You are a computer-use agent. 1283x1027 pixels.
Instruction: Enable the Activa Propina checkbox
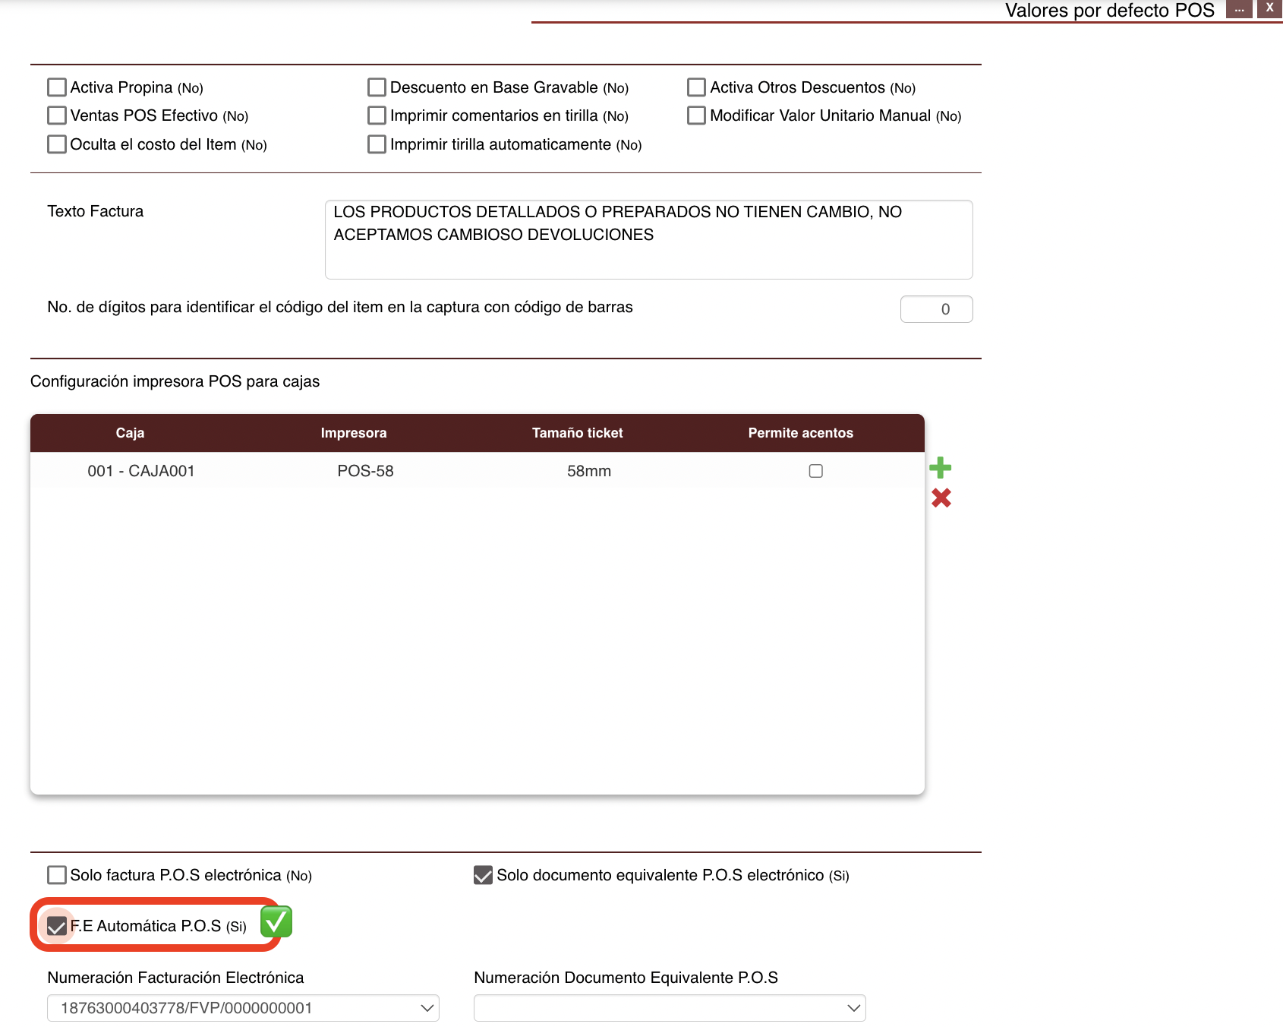point(57,87)
